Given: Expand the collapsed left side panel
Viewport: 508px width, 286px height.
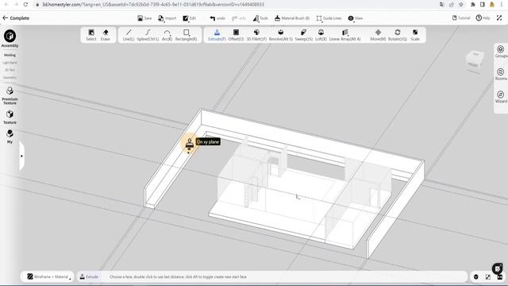Looking at the screenshot, I should [x=21, y=156].
